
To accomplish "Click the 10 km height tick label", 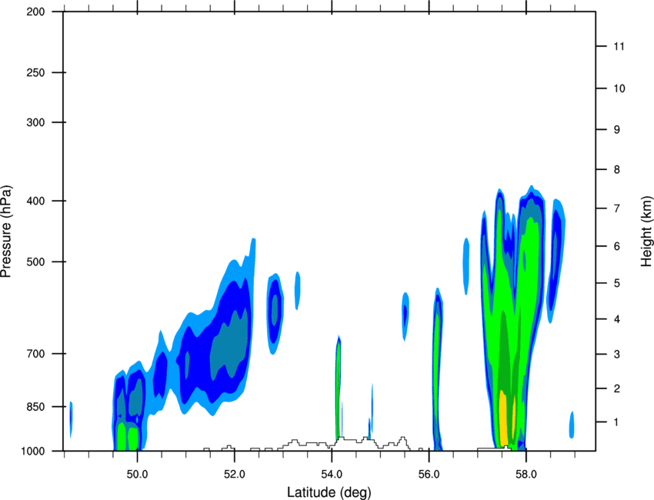I will [x=619, y=88].
